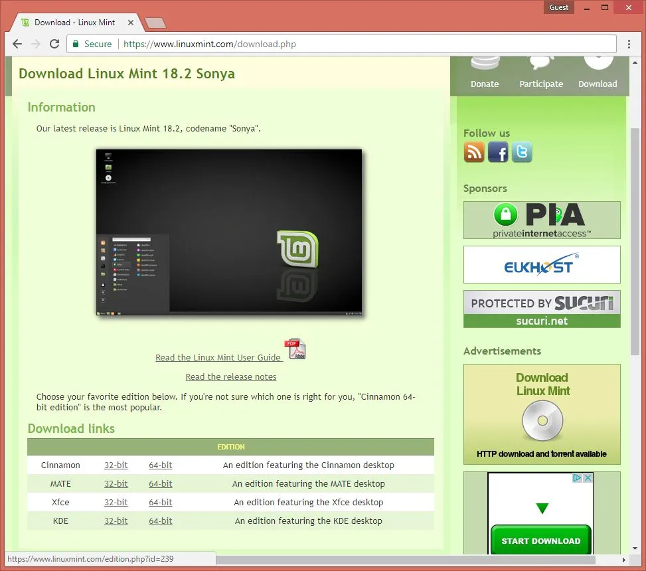
Task: Click the Download Linux Mint advertisement
Action: [542, 414]
